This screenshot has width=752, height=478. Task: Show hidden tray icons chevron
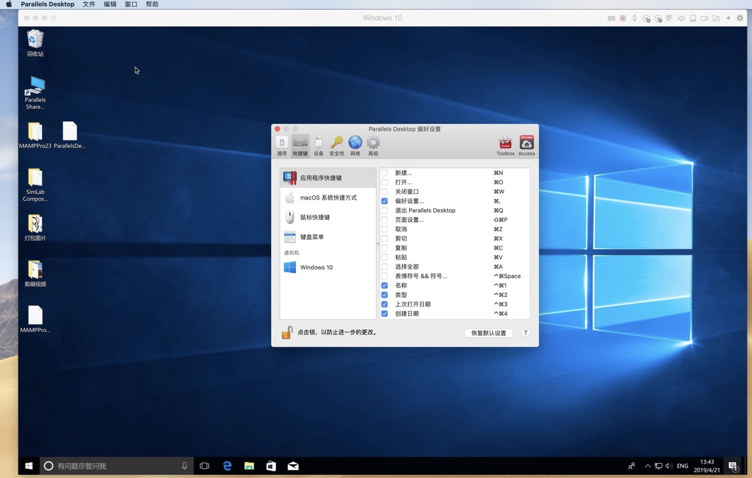tap(648, 466)
